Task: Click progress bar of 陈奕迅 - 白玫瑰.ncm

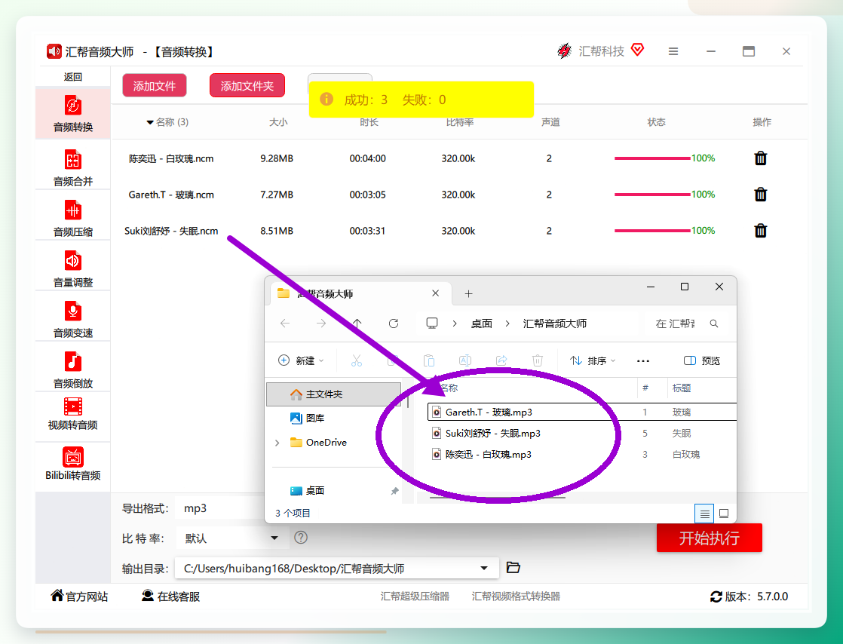Action: click(x=652, y=158)
